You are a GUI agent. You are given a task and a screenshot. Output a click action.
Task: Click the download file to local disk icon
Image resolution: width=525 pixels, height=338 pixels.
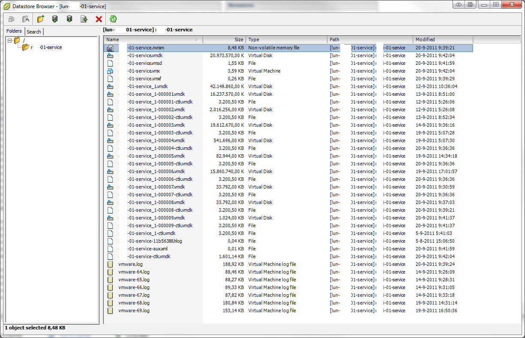point(69,19)
